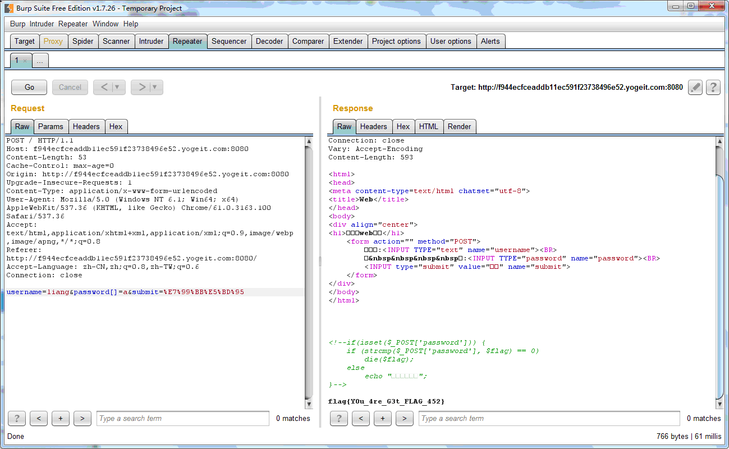Image resolution: width=729 pixels, height=449 pixels.
Task: Click the 'Upgrade-Insecure-Requests: 1' header line
Action: [x=69, y=182]
